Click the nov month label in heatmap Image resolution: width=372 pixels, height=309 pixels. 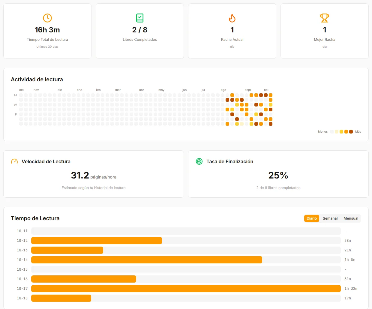coord(36,90)
